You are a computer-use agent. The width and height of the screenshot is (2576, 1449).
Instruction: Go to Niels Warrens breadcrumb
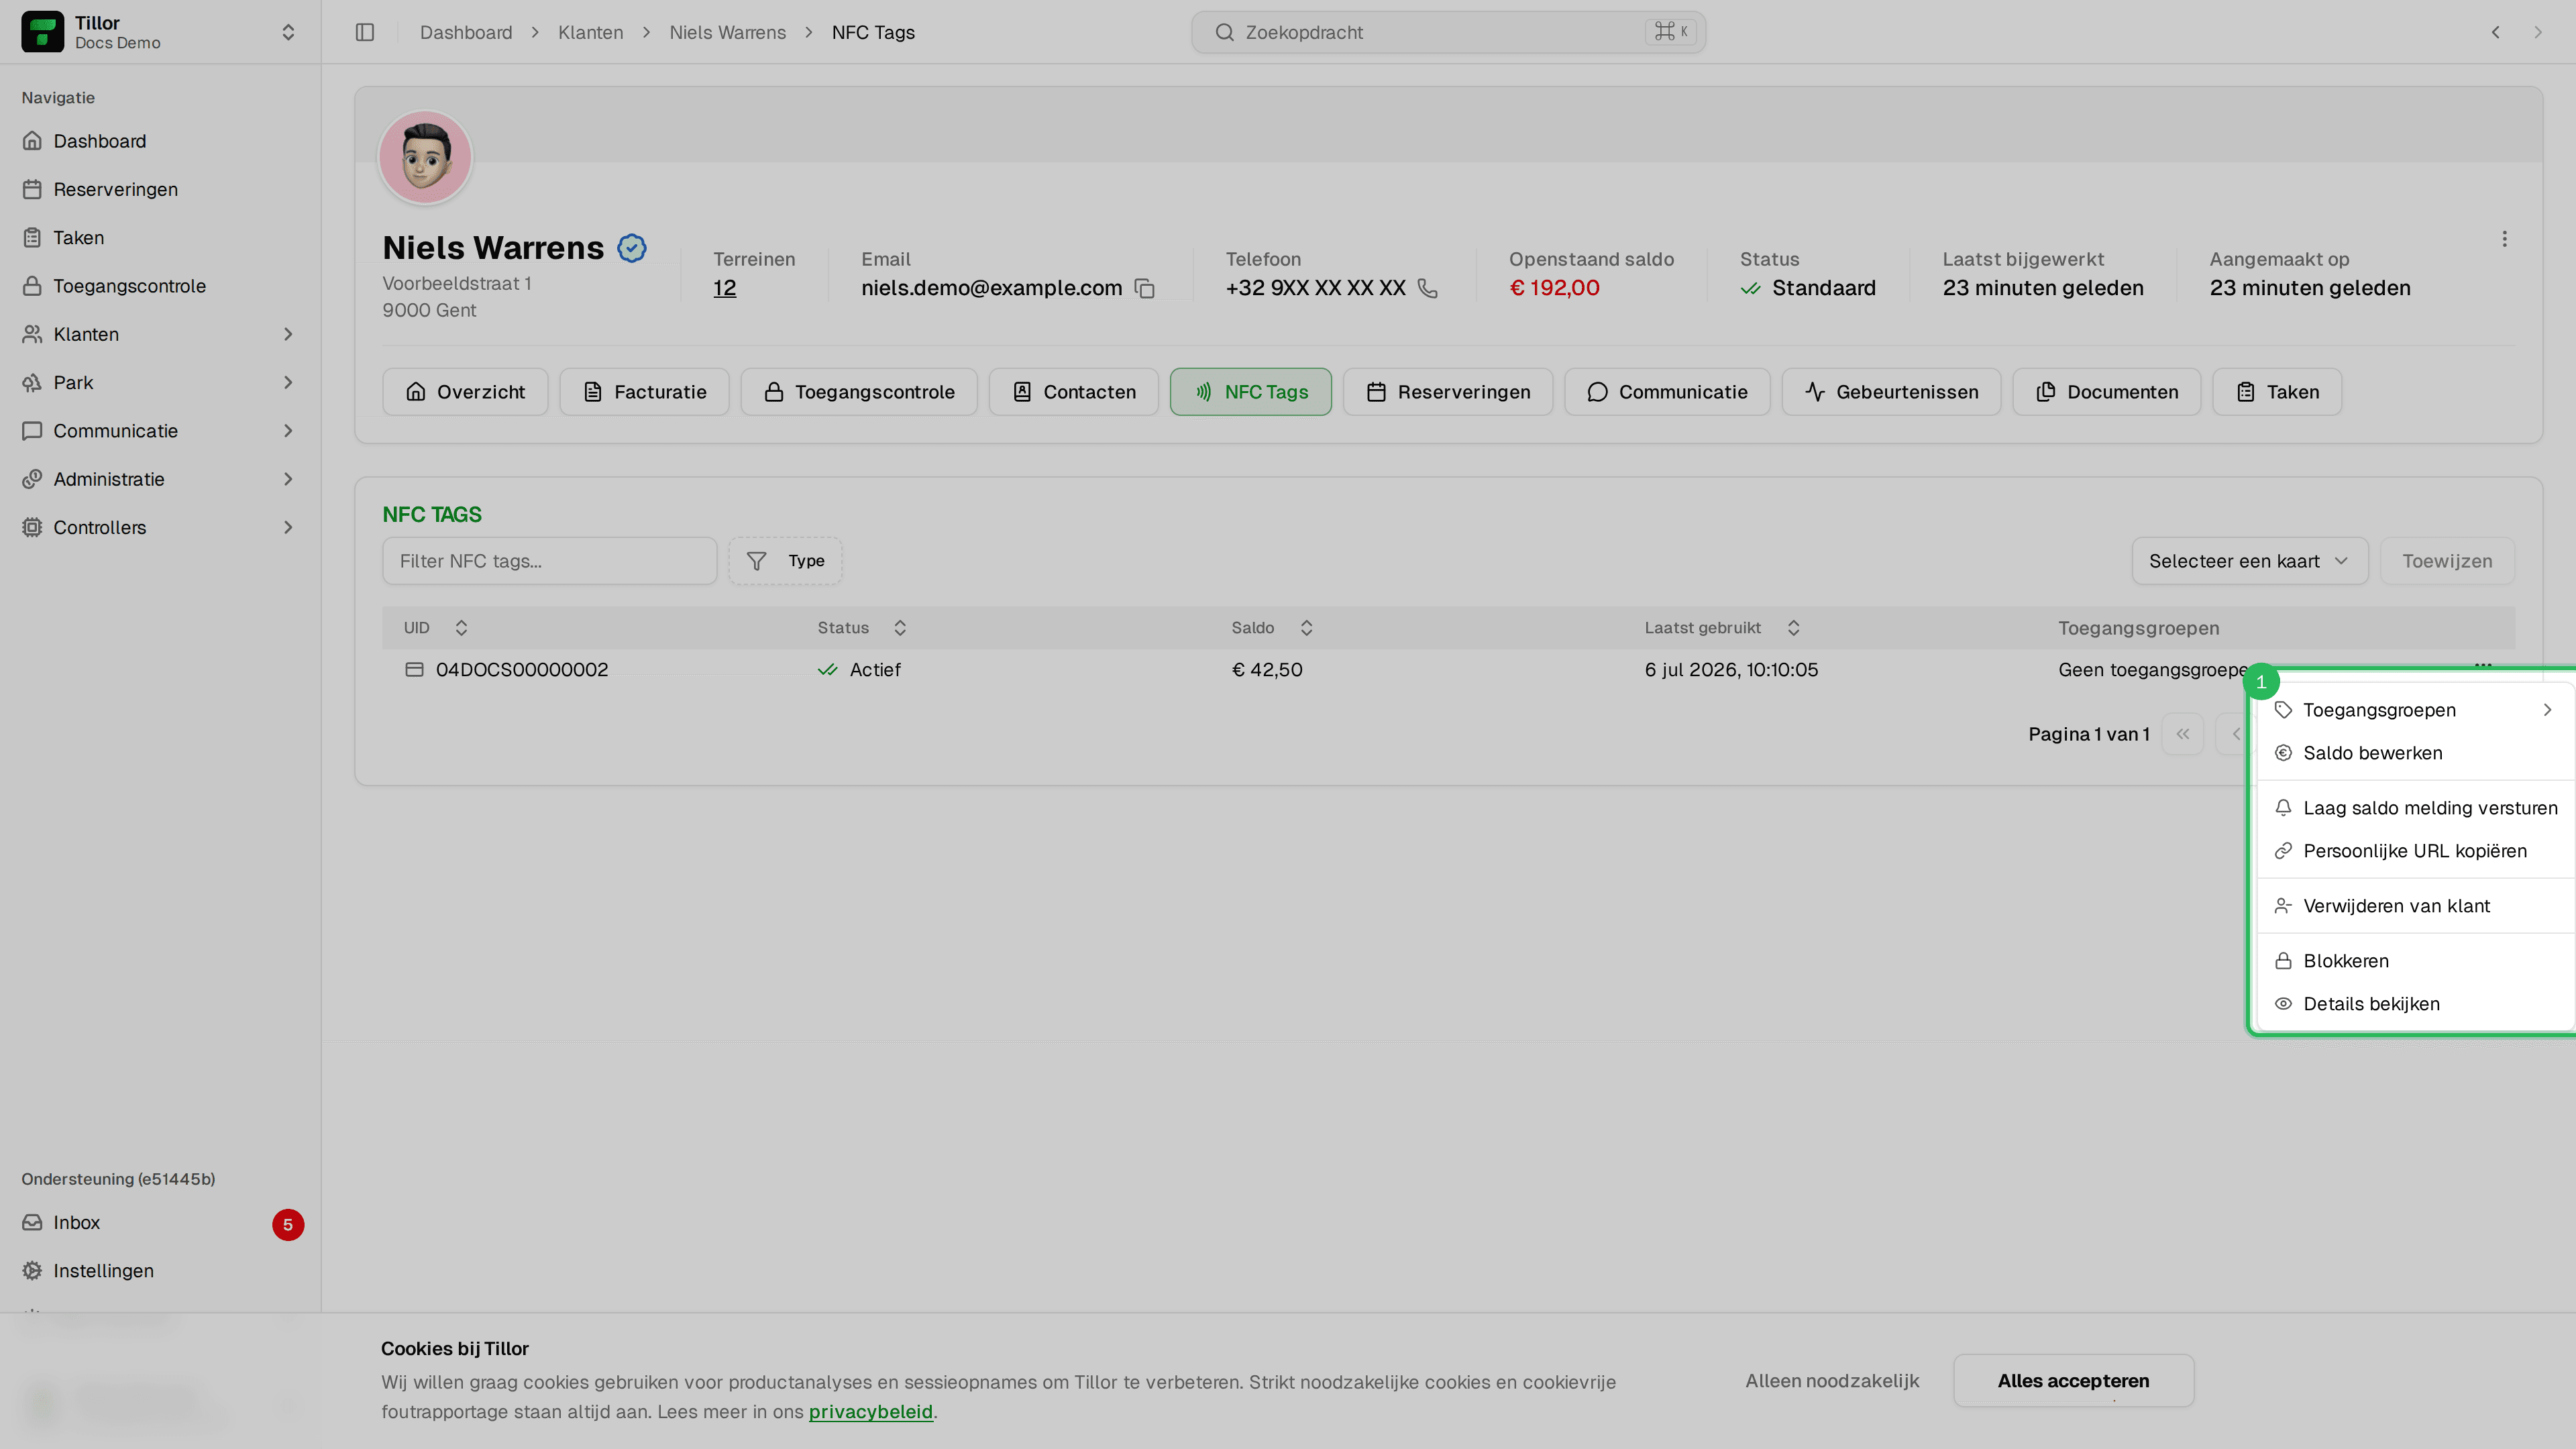[x=728, y=32]
